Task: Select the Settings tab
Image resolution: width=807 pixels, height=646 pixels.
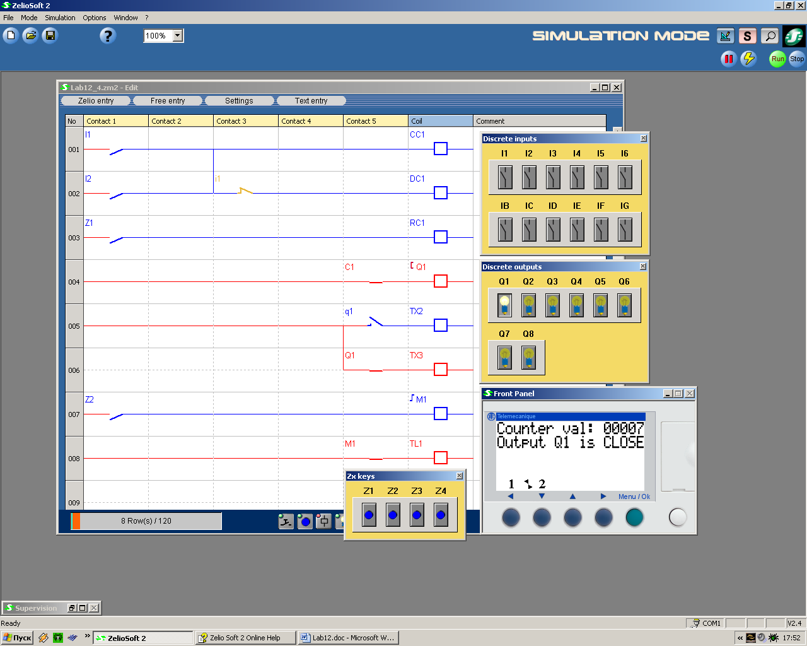Action: click(x=239, y=101)
